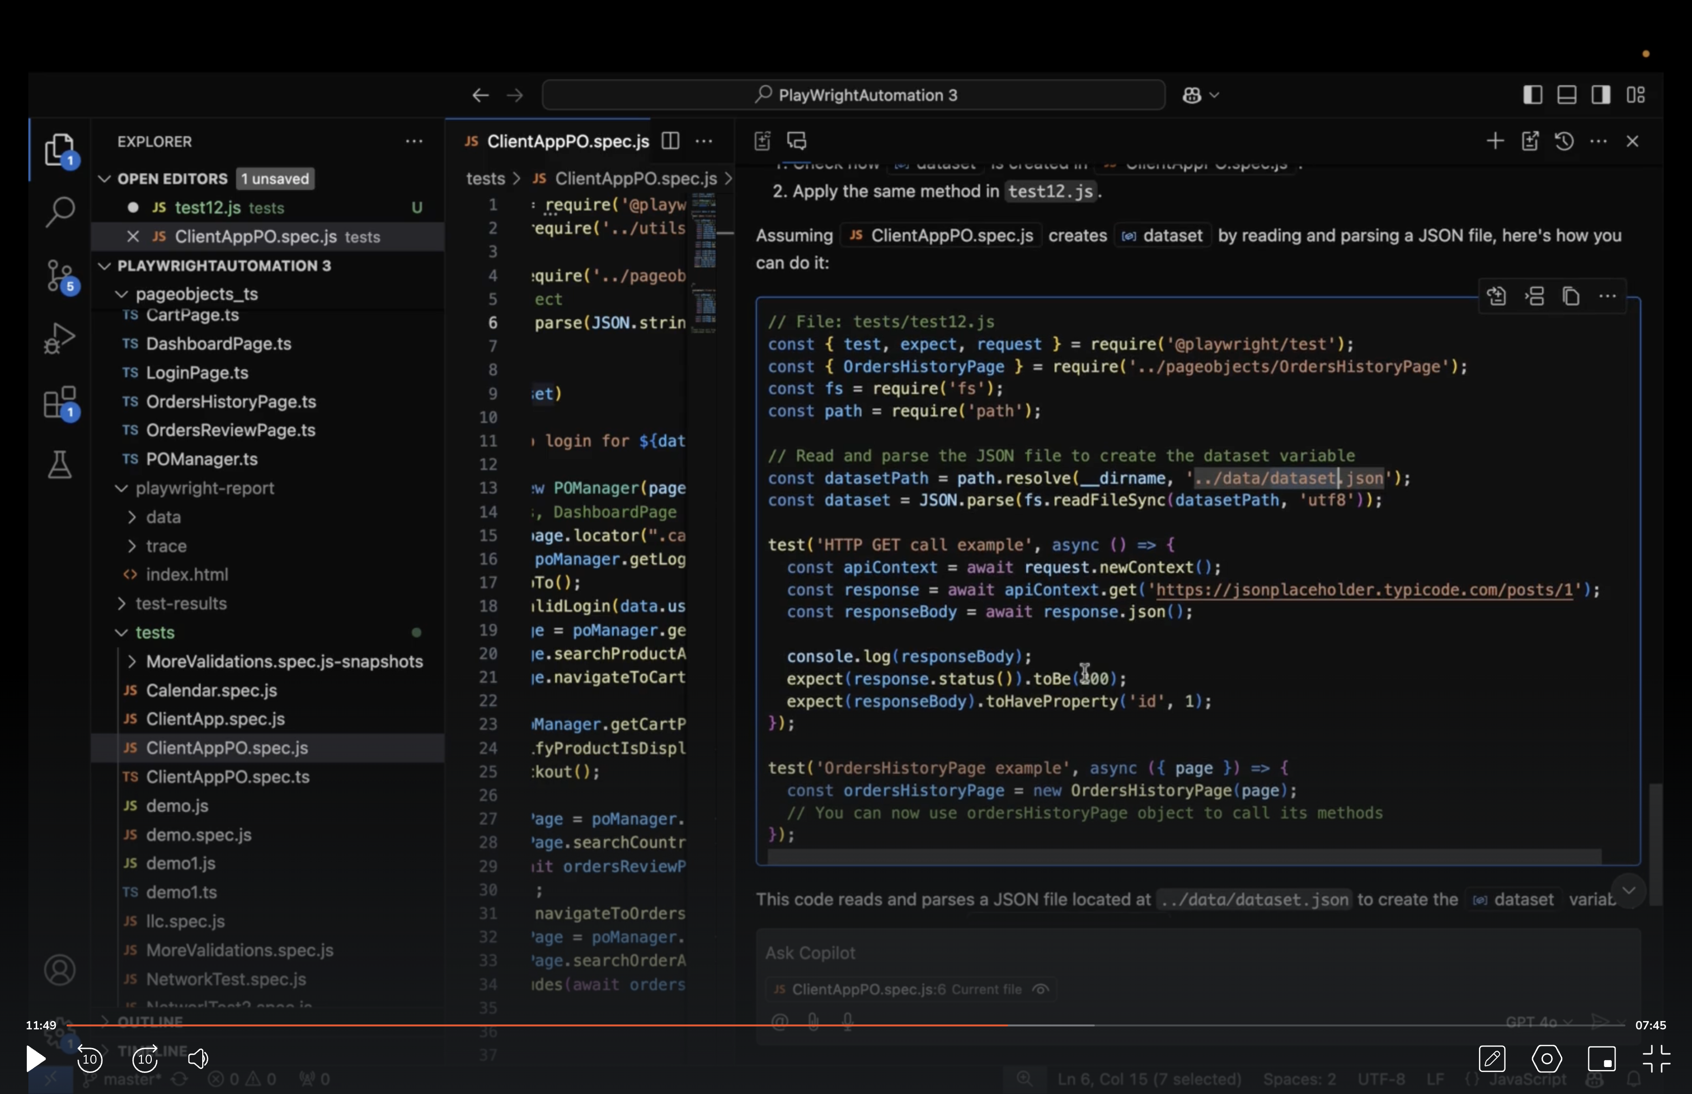The height and width of the screenshot is (1094, 1692).
Task: Open the Testing flask view
Action: 60,465
